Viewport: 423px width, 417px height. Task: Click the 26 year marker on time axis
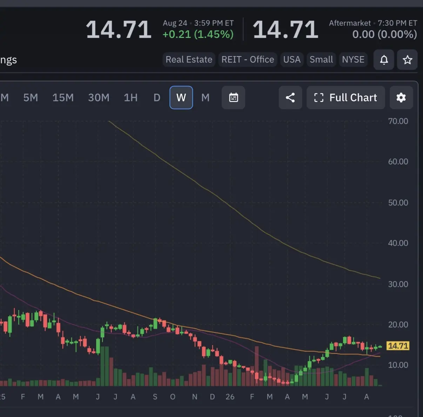[230, 397]
